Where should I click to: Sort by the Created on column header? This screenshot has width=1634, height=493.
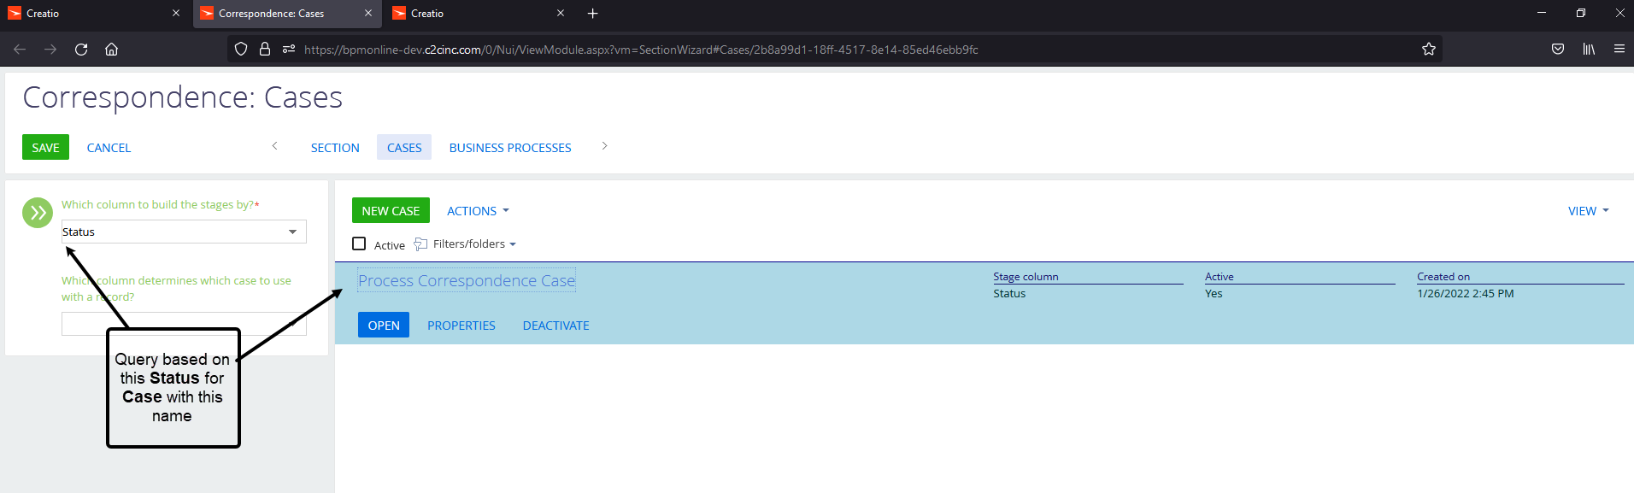pos(1443,277)
